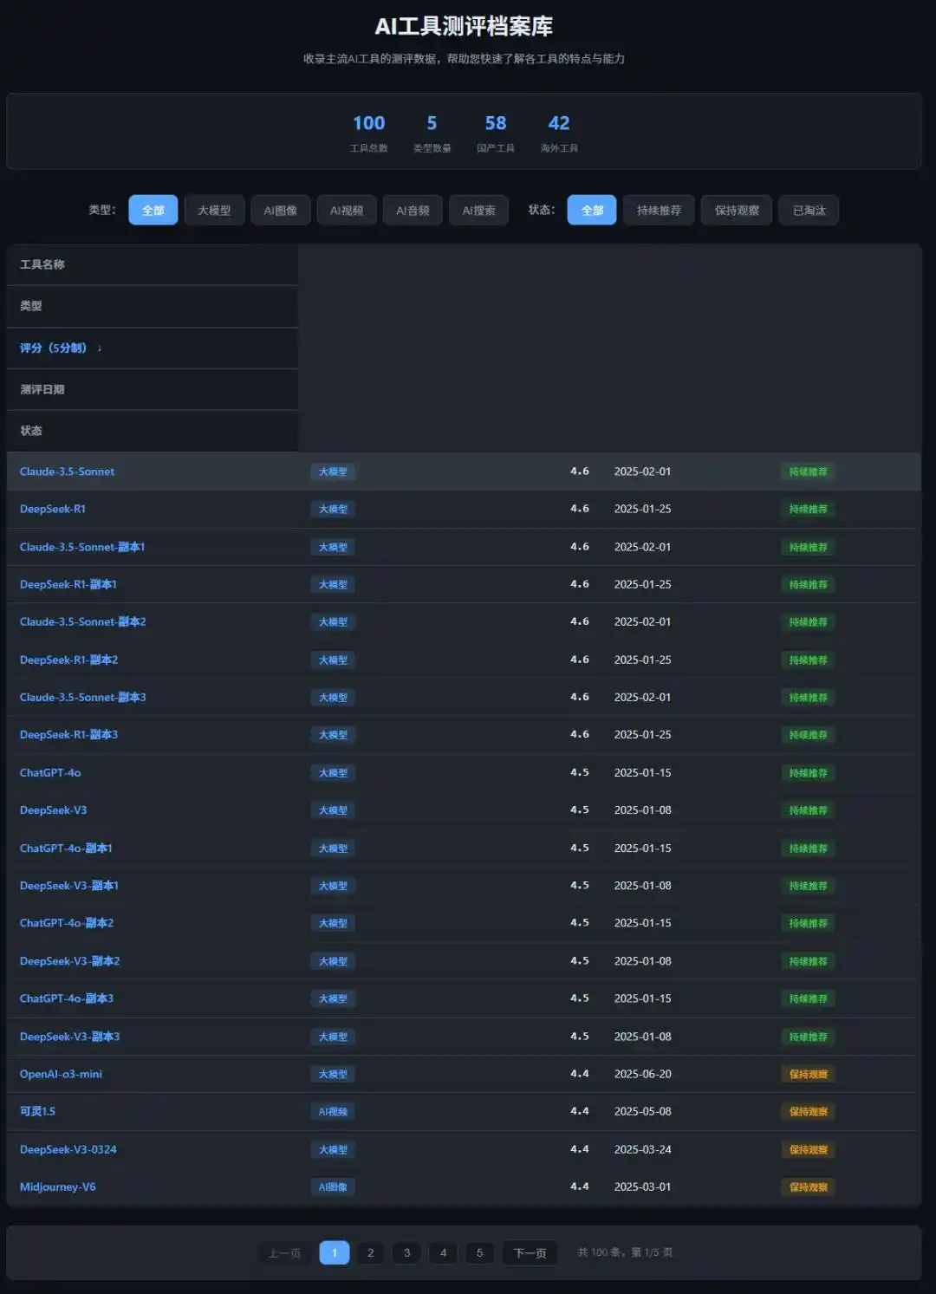Screen dimensions: 936x1294
Task: Go to page 4
Action: coord(443,1252)
